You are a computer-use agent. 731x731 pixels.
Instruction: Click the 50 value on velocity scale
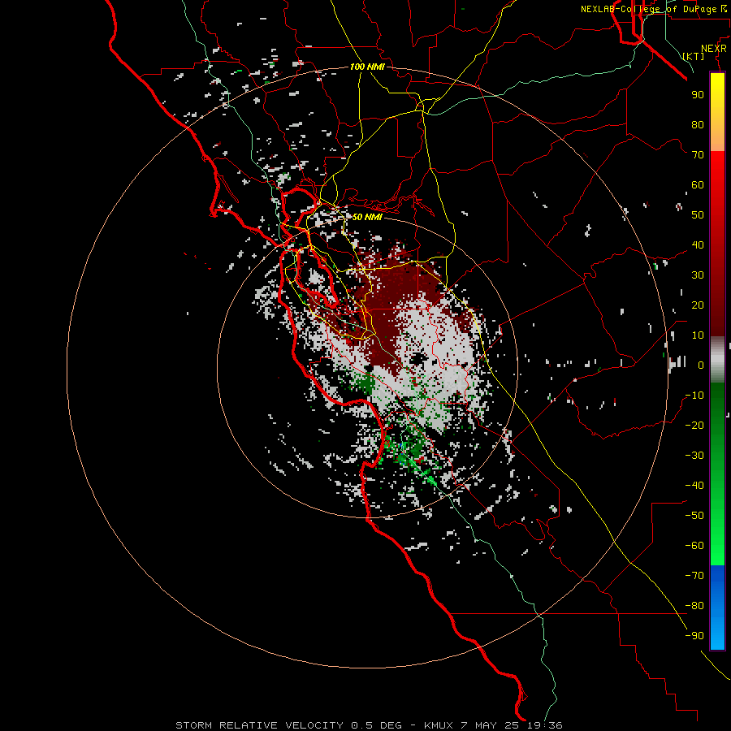pyautogui.click(x=698, y=215)
